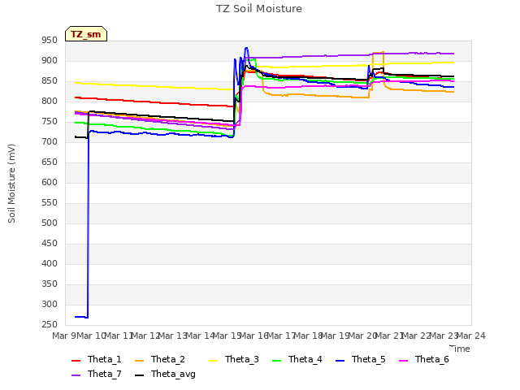Click the purple Theta_7 legend marker
This screenshot has width=520, height=390.
[76, 375]
